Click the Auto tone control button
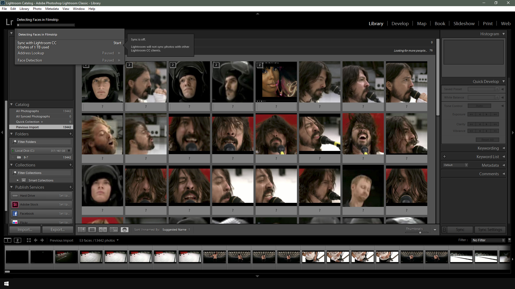515x289 pixels. coord(479,106)
